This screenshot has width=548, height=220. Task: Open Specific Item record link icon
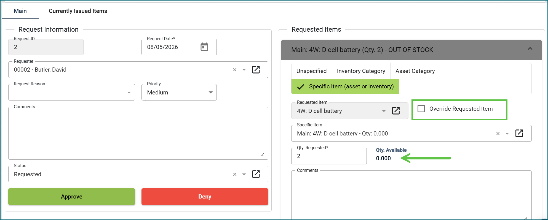click(519, 133)
